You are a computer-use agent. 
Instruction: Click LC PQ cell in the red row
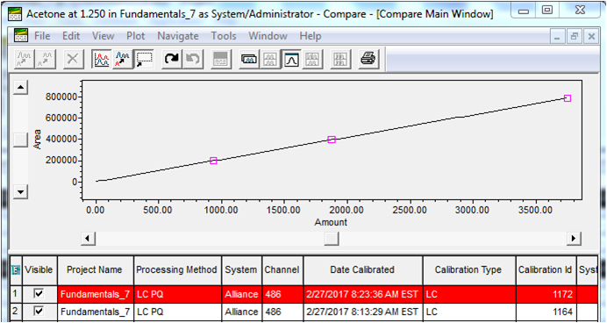[178, 294]
